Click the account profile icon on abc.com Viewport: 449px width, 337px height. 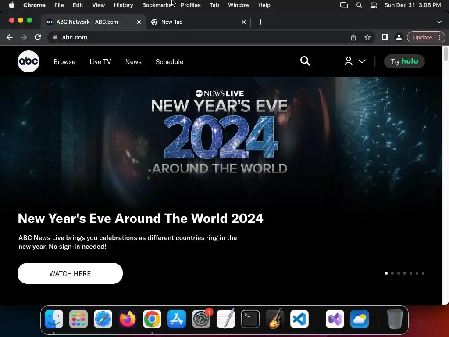(x=348, y=61)
